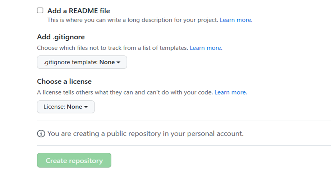Click the caret arrow beside License: None
This screenshot has width=331, height=183.
(86, 107)
